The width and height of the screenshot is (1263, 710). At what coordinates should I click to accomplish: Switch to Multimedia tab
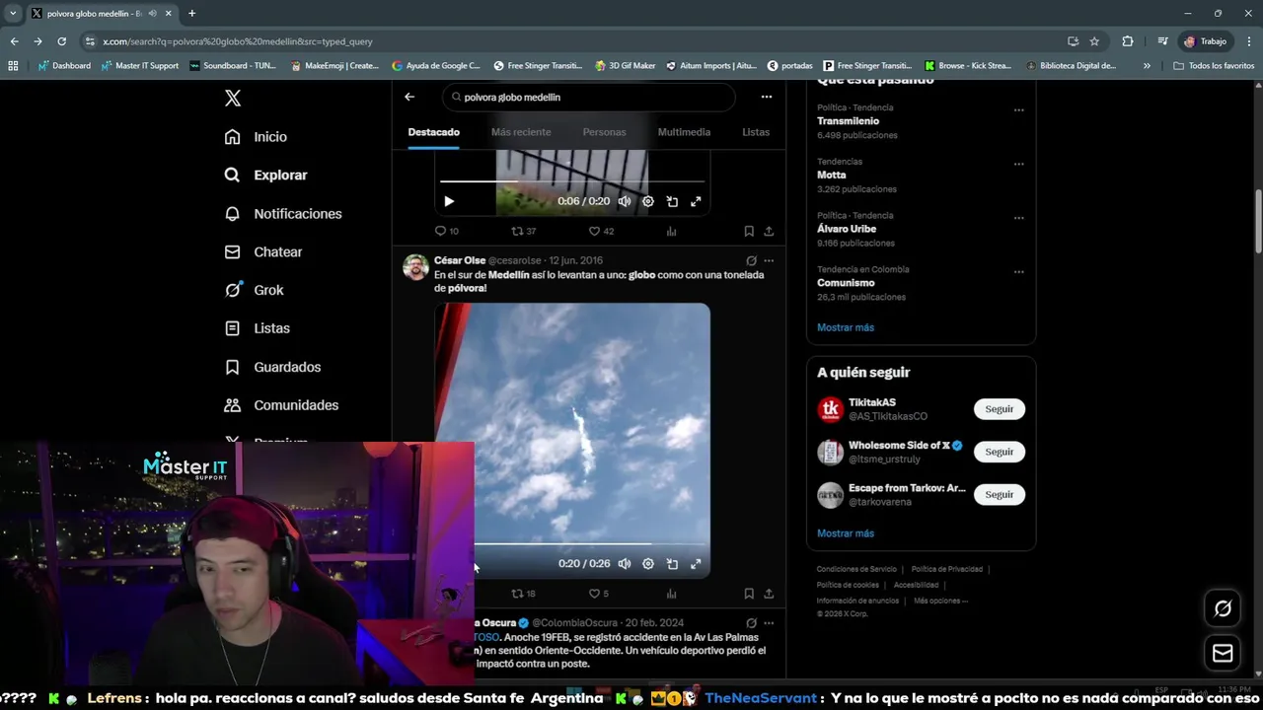[x=684, y=132]
